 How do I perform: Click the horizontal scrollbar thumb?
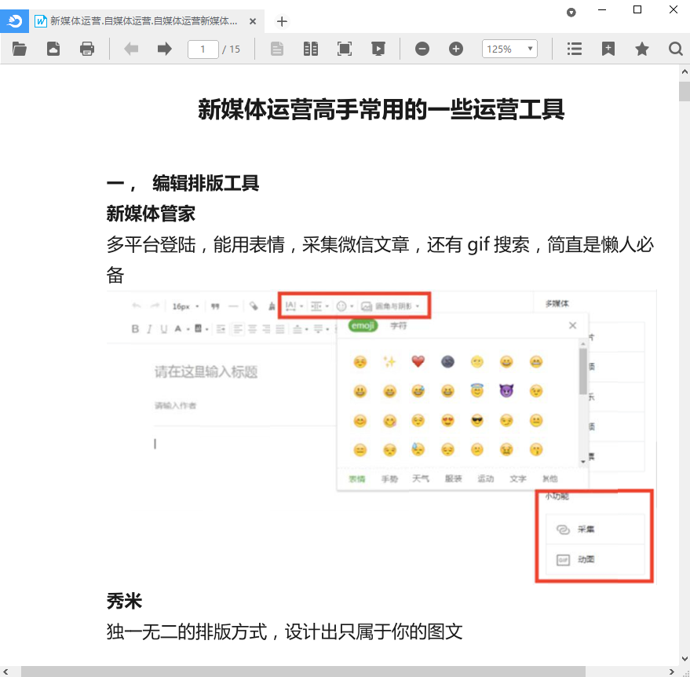[303, 672]
